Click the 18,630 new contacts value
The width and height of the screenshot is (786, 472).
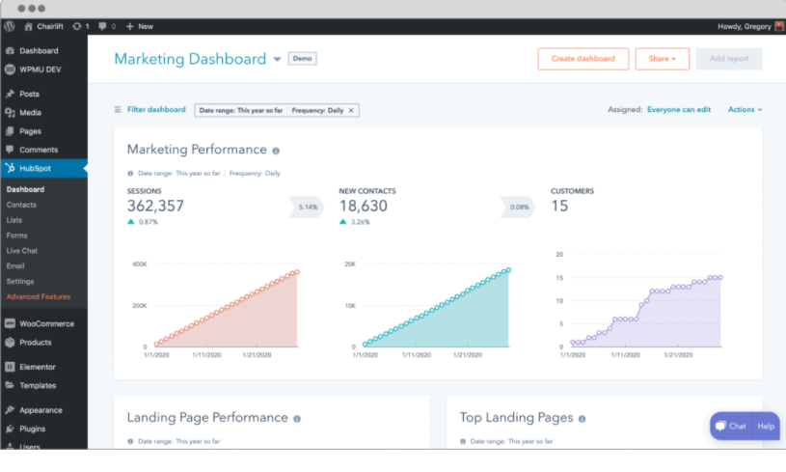click(x=364, y=206)
